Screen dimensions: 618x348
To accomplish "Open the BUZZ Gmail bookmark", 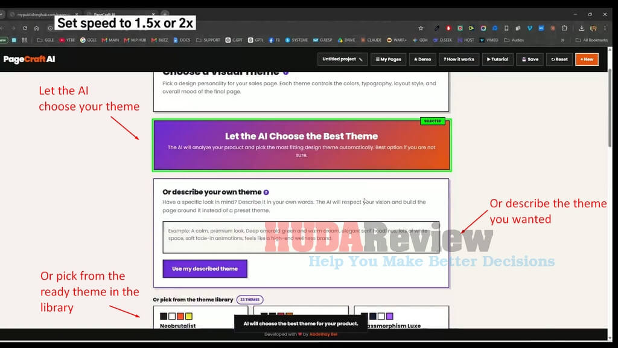I will (x=159, y=40).
